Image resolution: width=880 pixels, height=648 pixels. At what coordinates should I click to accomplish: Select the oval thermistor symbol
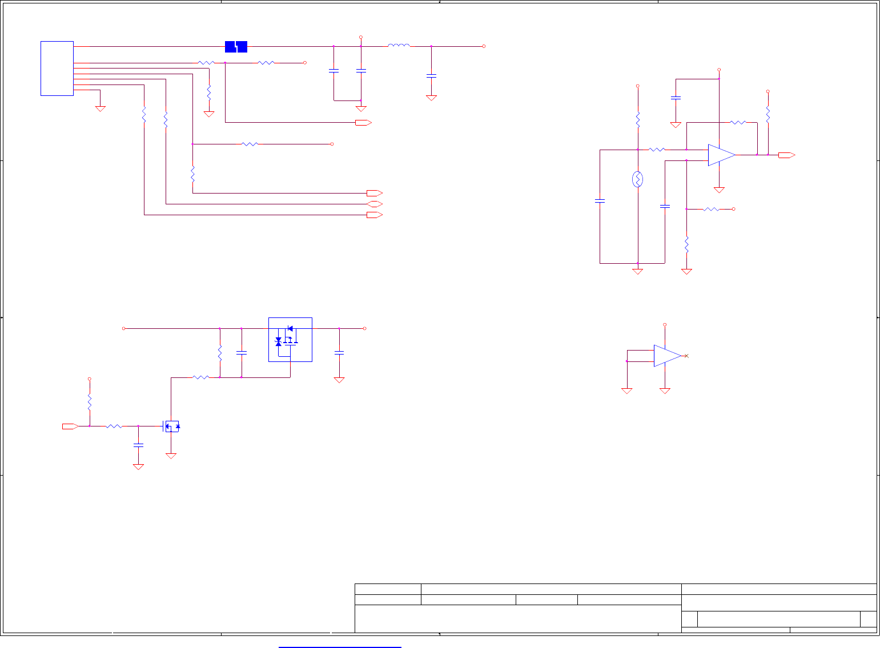click(x=638, y=180)
